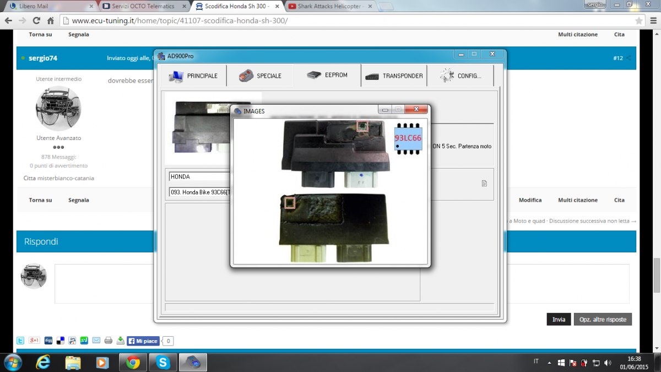Click the small document icon in AD900Pro panel
661x372 pixels.
click(484, 184)
